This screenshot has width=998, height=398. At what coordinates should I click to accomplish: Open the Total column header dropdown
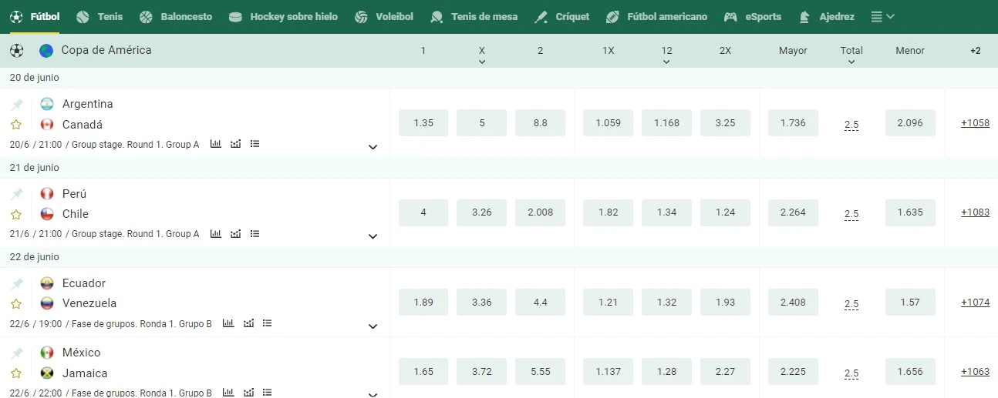tap(851, 55)
